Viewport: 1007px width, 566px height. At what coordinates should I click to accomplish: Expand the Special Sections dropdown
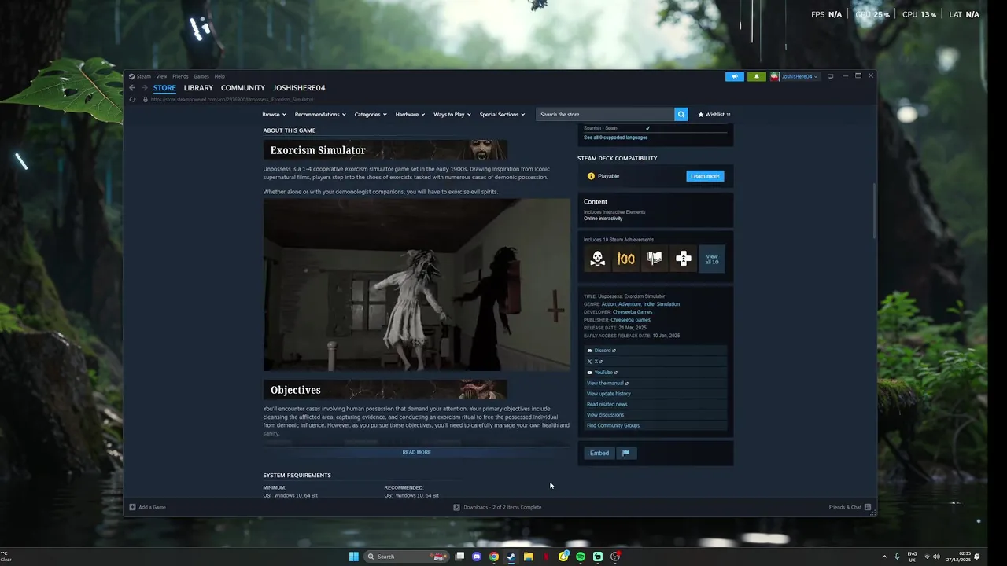point(502,114)
